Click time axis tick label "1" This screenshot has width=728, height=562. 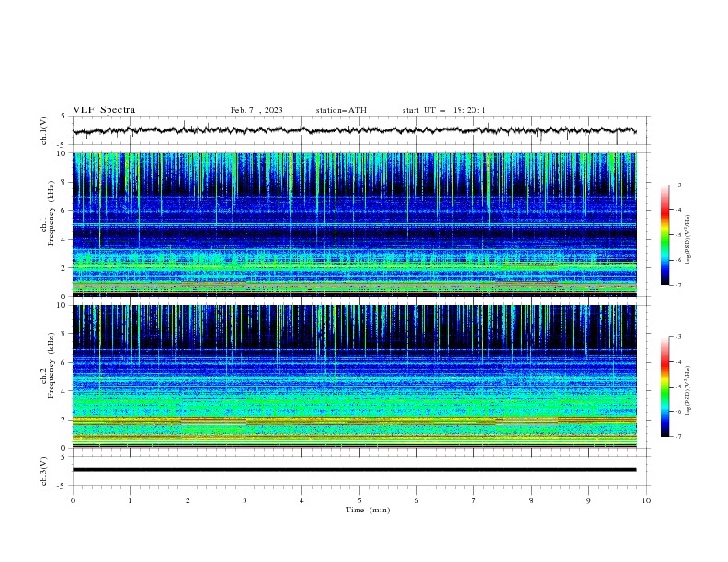click(x=130, y=500)
